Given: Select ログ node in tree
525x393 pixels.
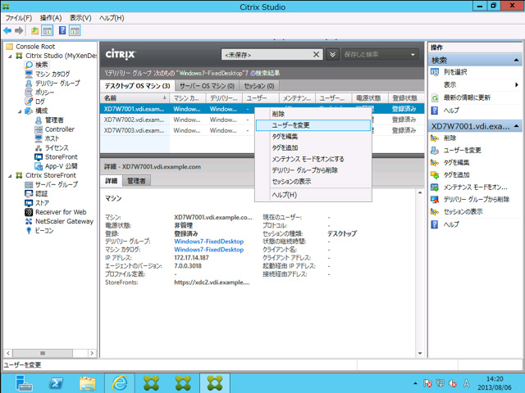Looking at the screenshot, I should pos(40,102).
